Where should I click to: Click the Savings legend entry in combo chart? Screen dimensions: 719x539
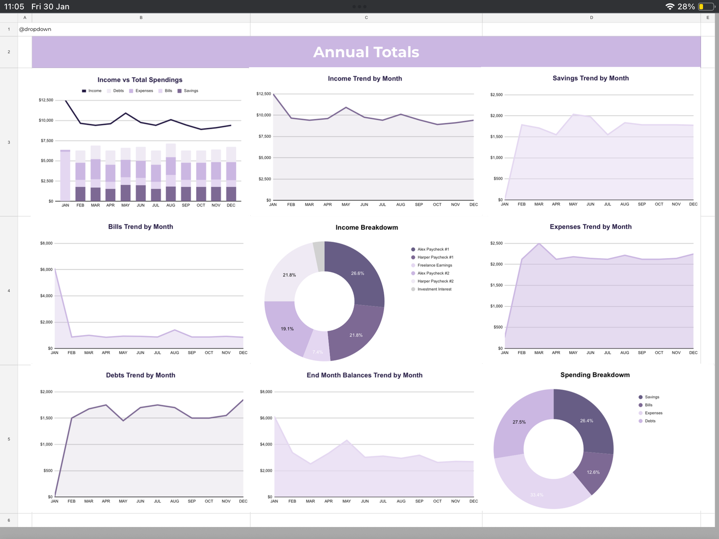coord(188,91)
